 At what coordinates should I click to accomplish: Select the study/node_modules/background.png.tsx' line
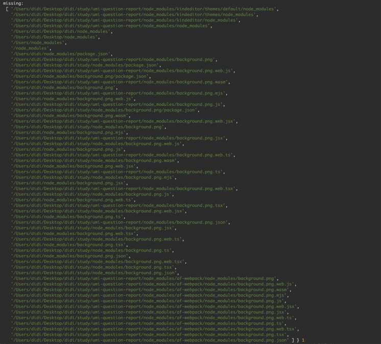click(94, 267)
